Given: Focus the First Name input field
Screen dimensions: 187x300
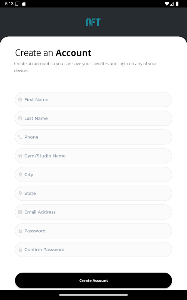Looking at the screenshot, I should pyautogui.click(x=93, y=99).
